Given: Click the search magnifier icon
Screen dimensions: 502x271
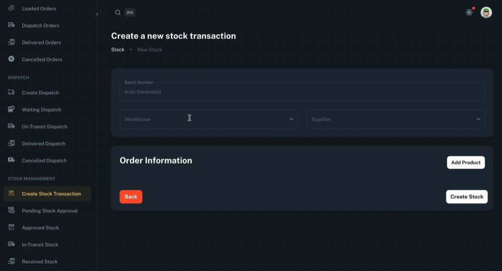Looking at the screenshot, I should (x=118, y=12).
